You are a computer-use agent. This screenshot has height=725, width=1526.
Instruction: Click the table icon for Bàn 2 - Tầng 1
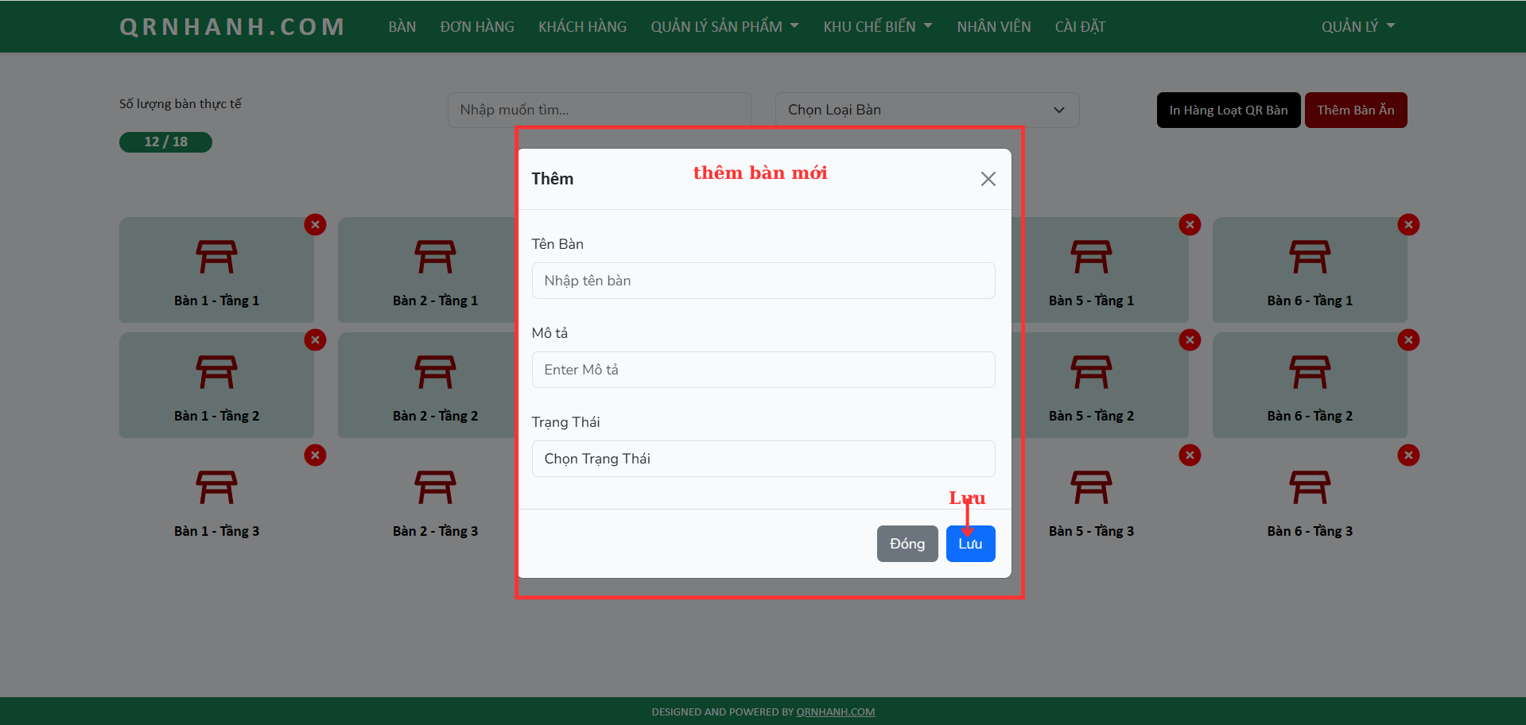pyautogui.click(x=435, y=258)
